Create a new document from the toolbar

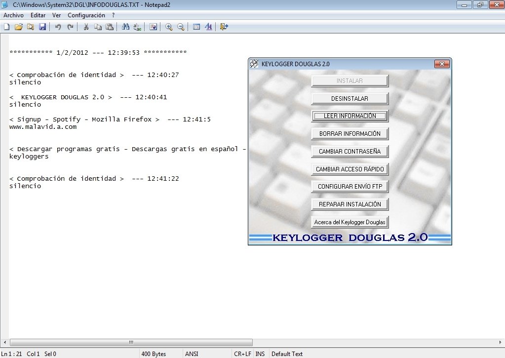point(7,27)
